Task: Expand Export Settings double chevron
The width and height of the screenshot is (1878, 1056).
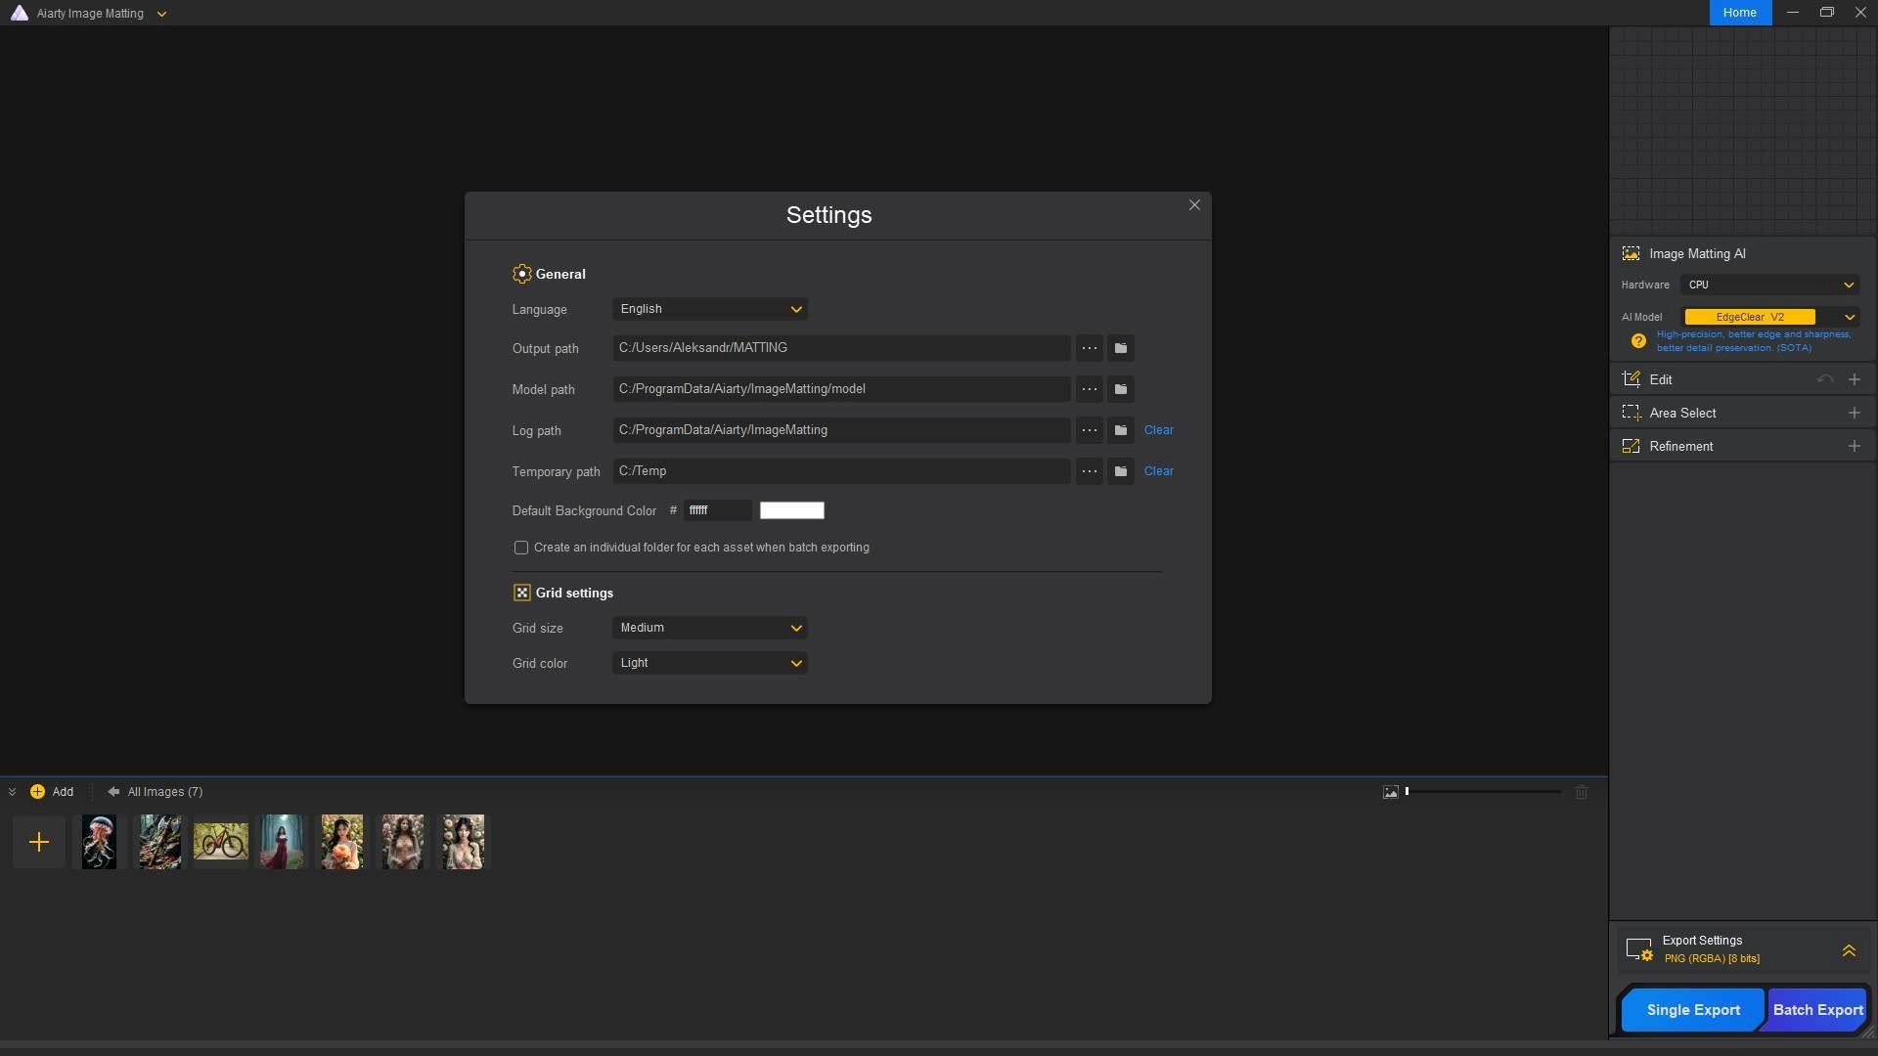Action: 1849,950
